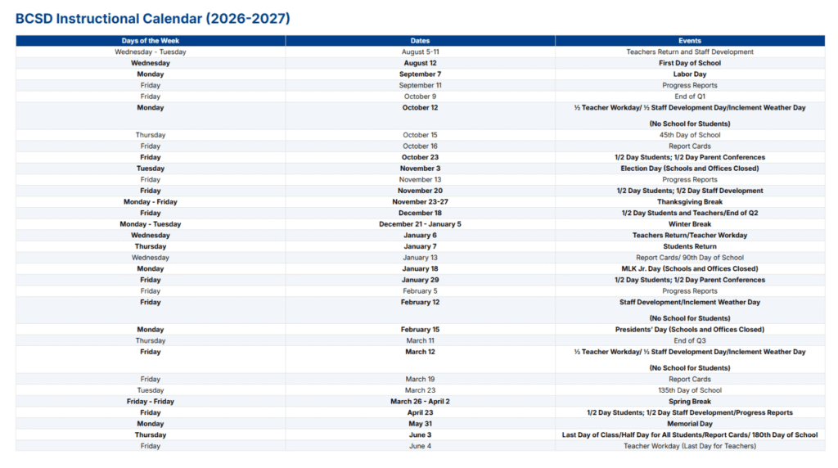Click the 'March 12' date cell
Screen dimensions: 838x468
point(420,360)
